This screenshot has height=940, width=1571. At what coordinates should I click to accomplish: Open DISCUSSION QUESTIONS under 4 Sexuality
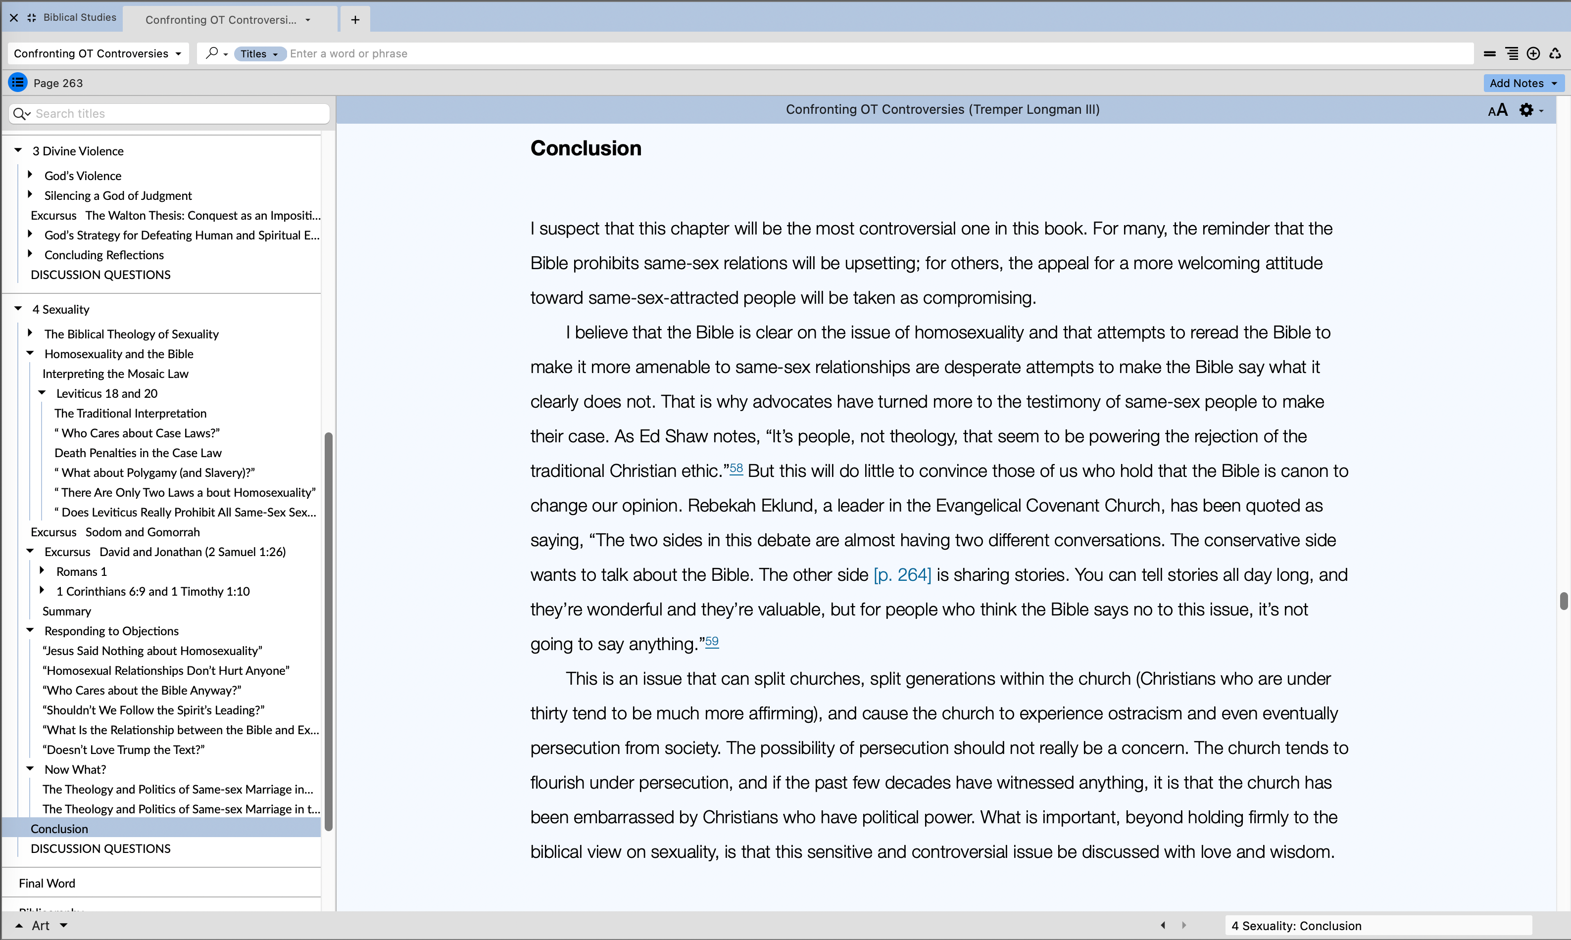click(101, 848)
